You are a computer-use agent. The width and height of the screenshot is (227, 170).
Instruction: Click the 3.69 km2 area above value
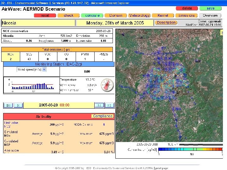click(57, 152)
